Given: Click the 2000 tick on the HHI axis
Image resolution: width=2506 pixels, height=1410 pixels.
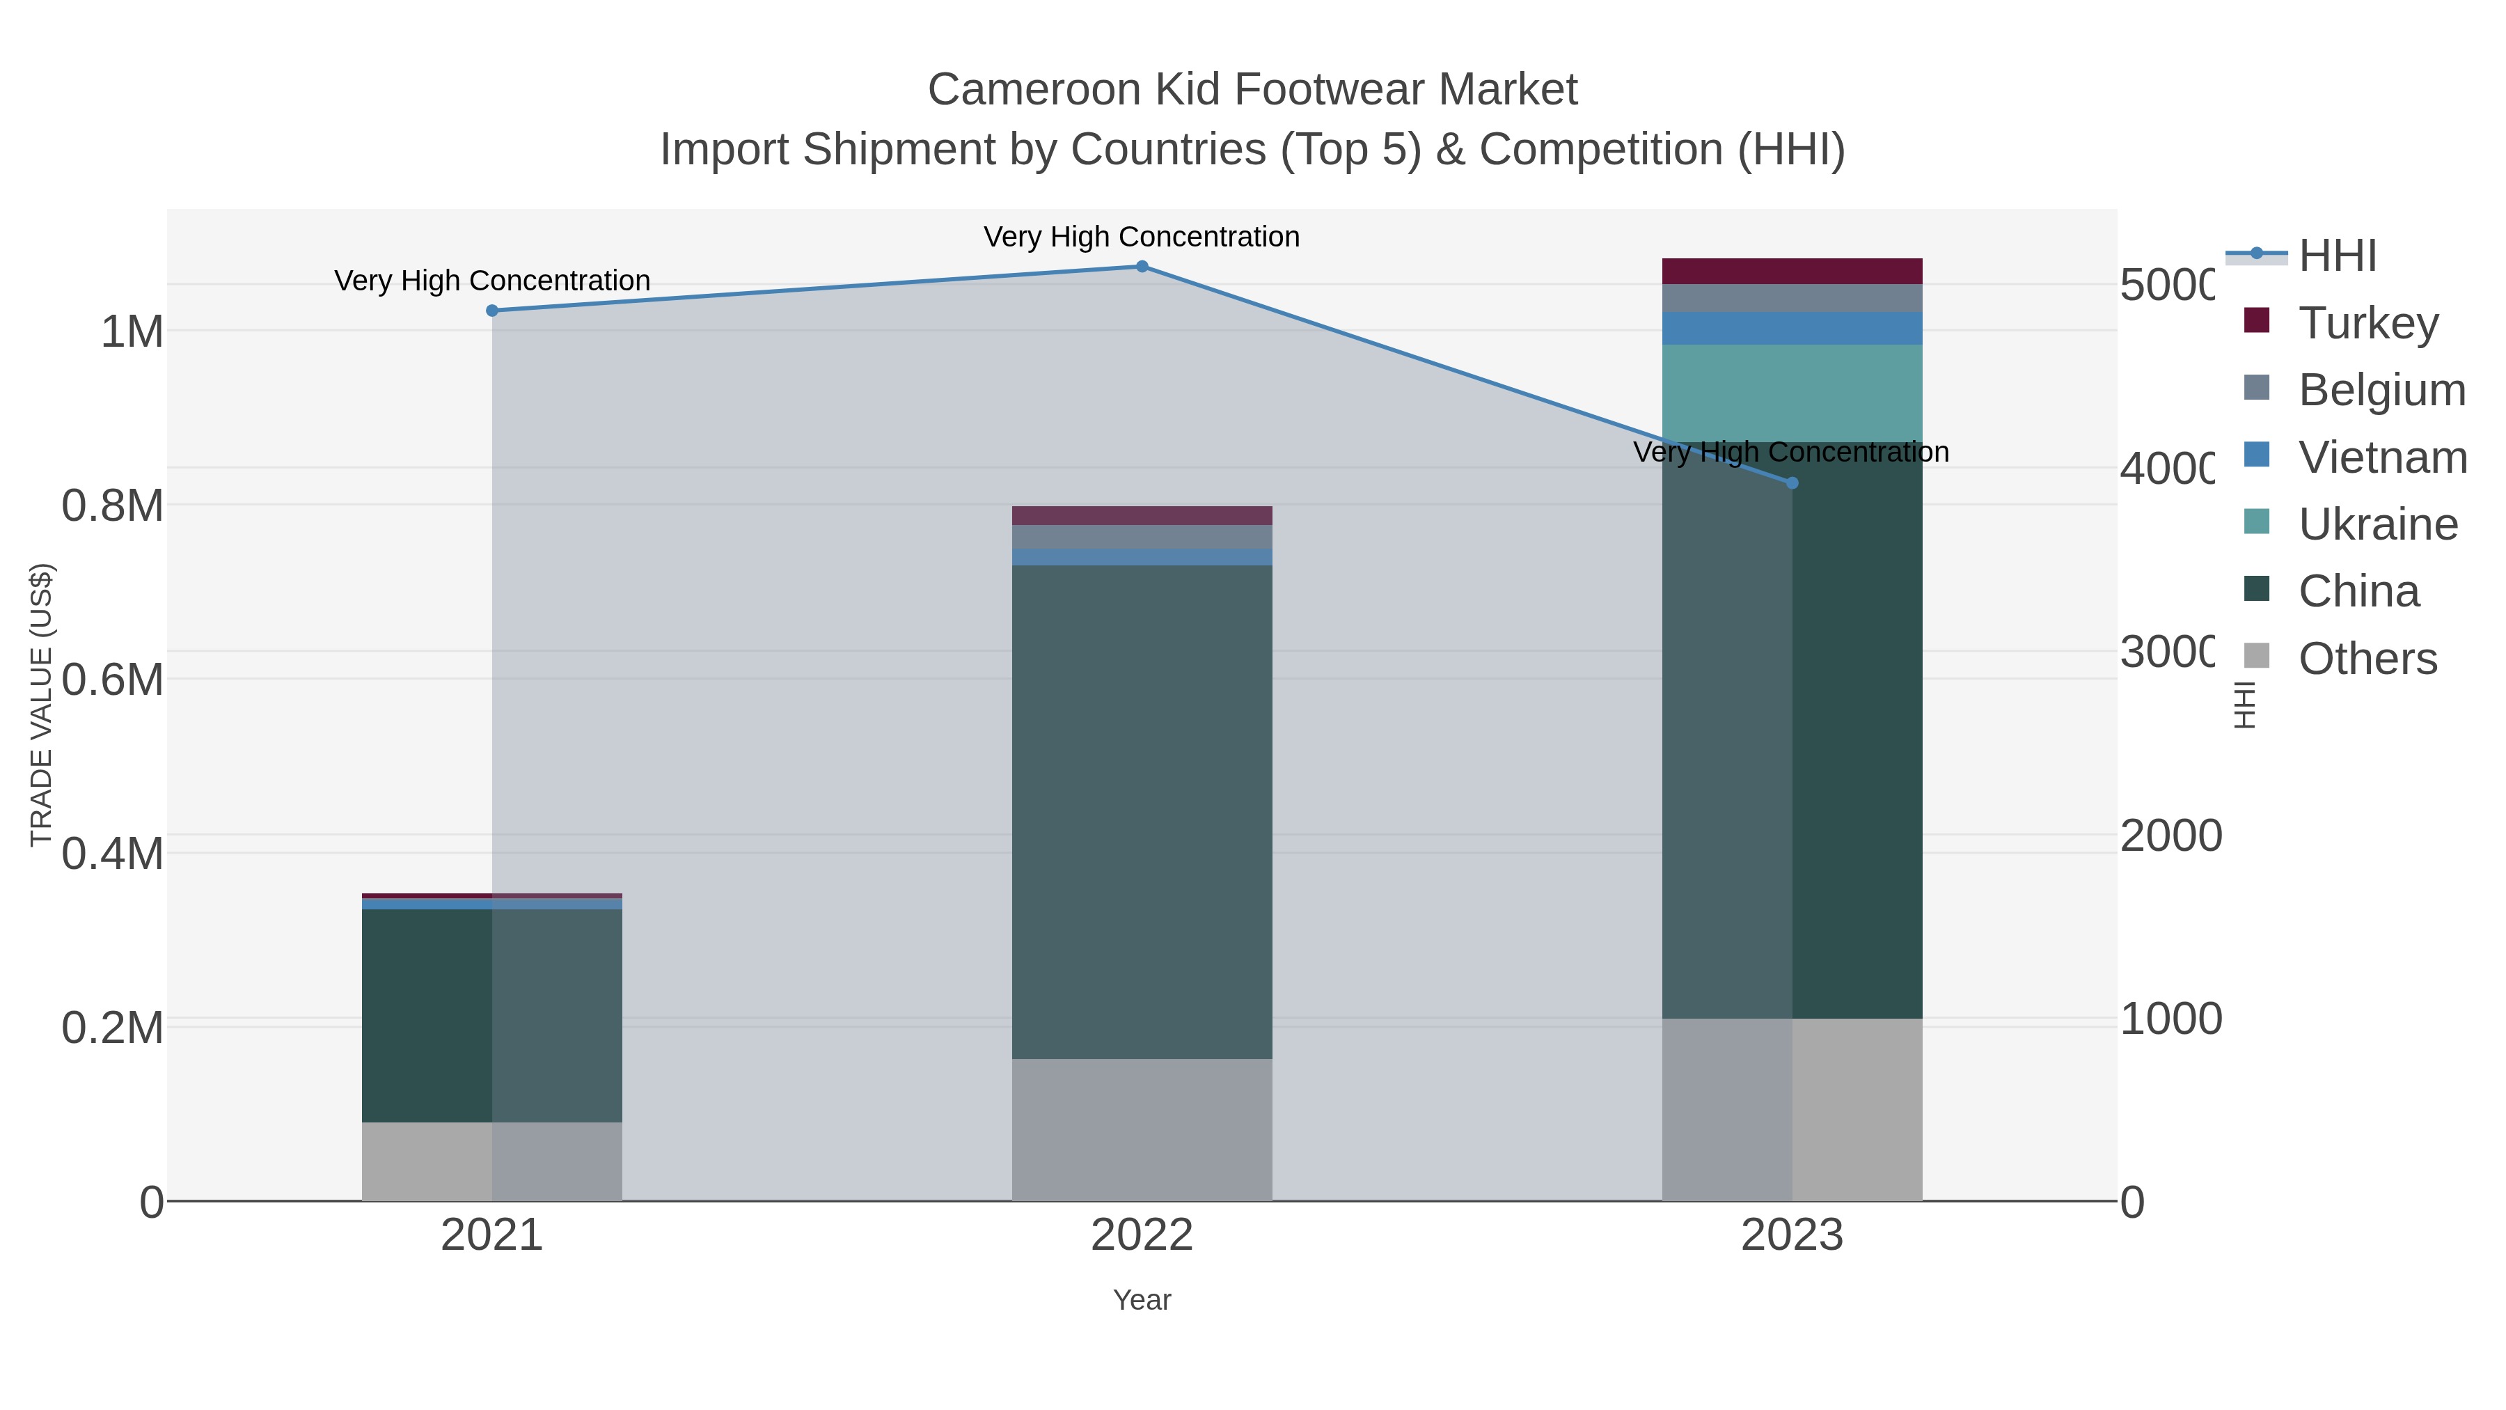Looking at the screenshot, I should [2171, 836].
